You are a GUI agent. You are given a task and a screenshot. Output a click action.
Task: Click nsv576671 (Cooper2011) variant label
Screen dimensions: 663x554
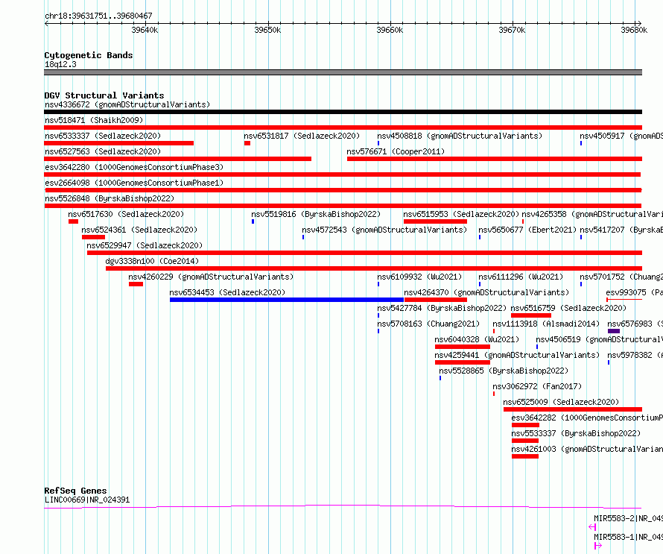pyautogui.click(x=396, y=151)
